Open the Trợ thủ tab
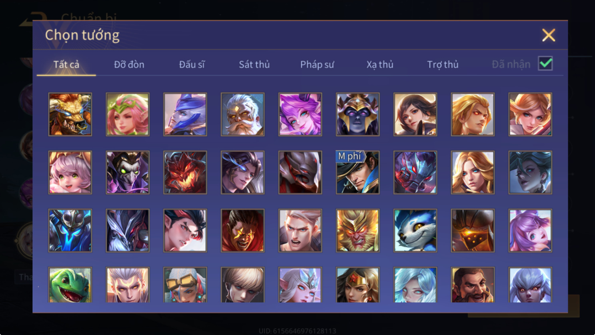 coord(443,64)
